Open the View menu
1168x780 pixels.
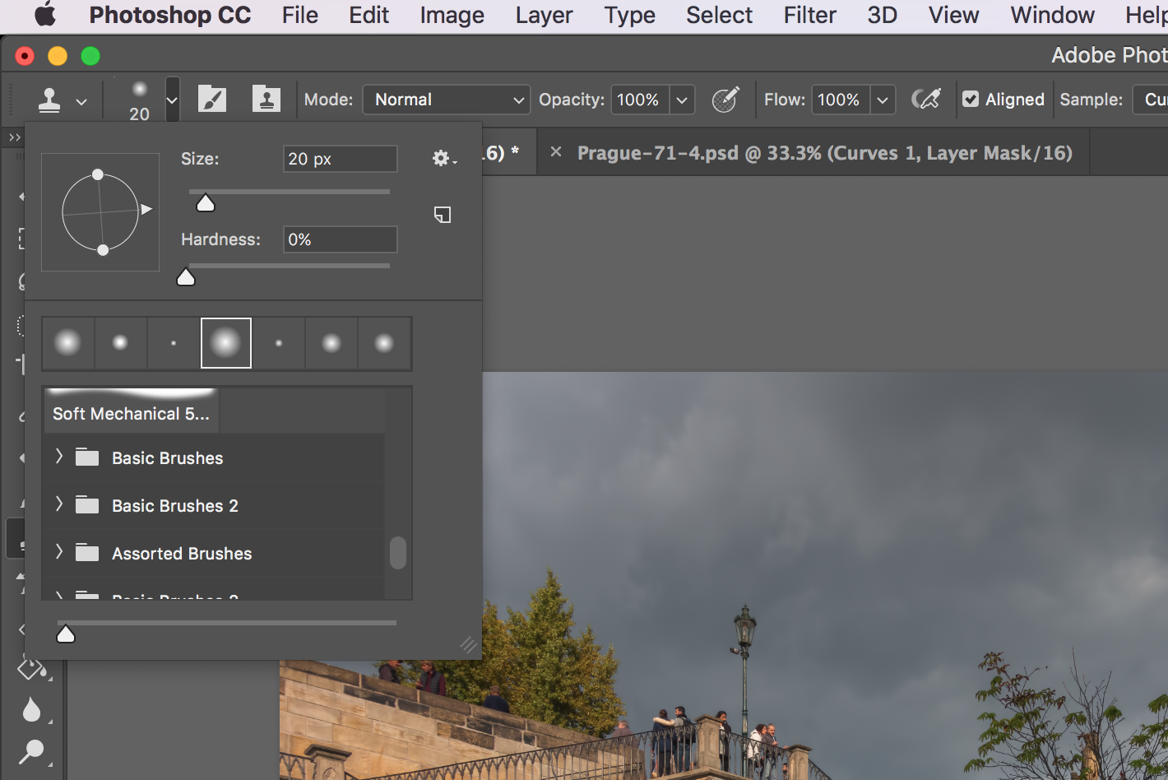coord(954,15)
